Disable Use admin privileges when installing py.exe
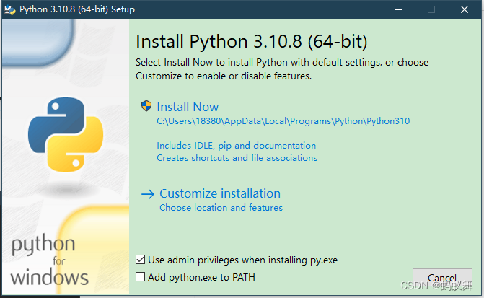 (141, 260)
